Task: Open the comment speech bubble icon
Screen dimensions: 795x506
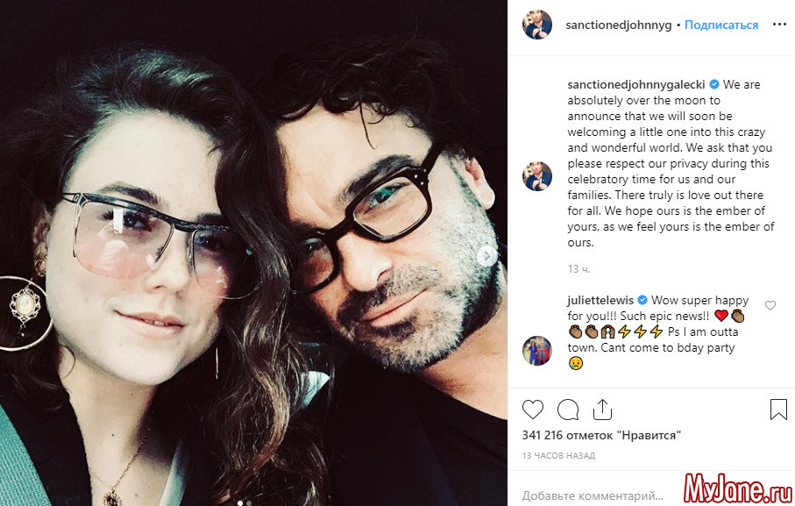Action: point(568,410)
